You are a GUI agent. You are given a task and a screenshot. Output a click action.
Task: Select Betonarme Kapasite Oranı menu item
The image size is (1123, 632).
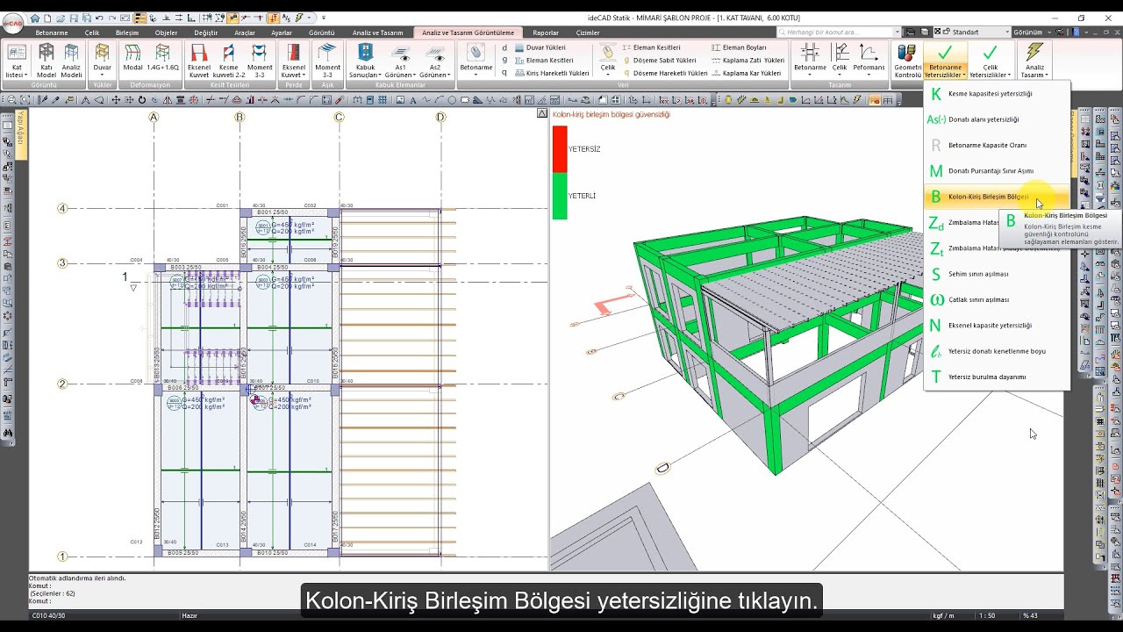pyautogui.click(x=997, y=145)
